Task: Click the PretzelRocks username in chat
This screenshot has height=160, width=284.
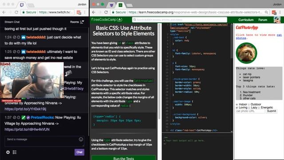Action: [42, 117]
